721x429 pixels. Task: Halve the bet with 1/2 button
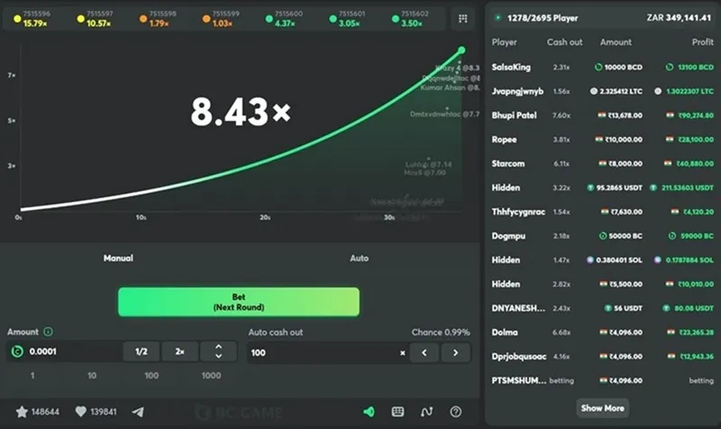[x=141, y=352]
